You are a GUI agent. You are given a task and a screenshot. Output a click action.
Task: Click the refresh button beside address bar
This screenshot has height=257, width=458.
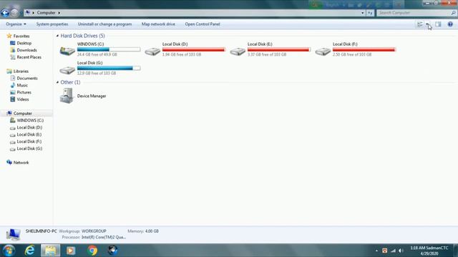coord(370,13)
